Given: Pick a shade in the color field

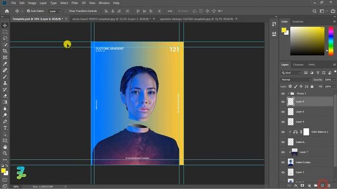Looking at the screenshot, I should click(x=307, y=41).
